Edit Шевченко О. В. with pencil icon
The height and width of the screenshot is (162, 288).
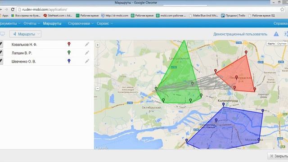click(x=87, y=61)
